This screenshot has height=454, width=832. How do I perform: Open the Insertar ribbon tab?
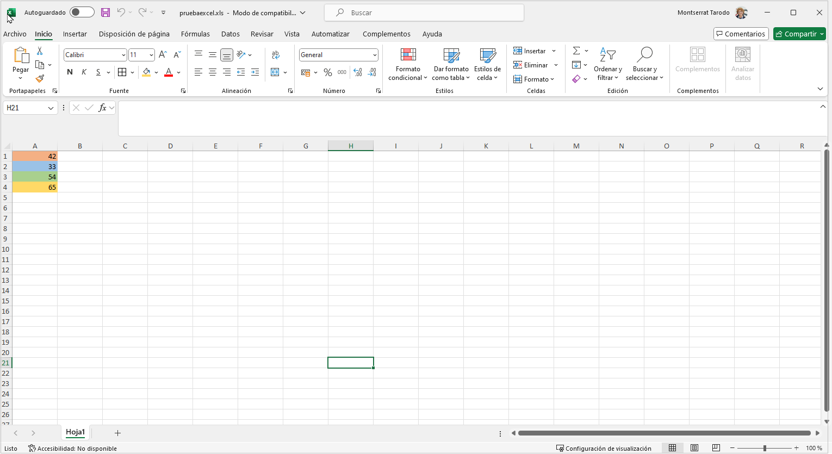74,34
